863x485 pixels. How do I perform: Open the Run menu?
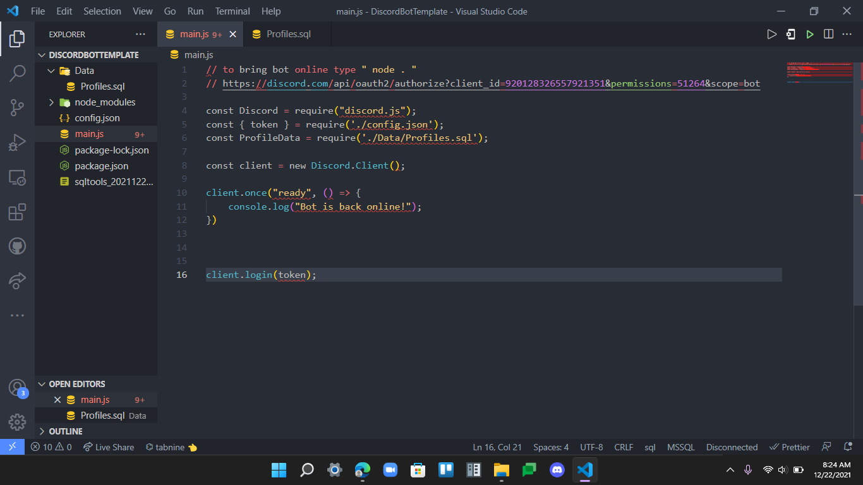pyautogui.click(x=196, y=11)
